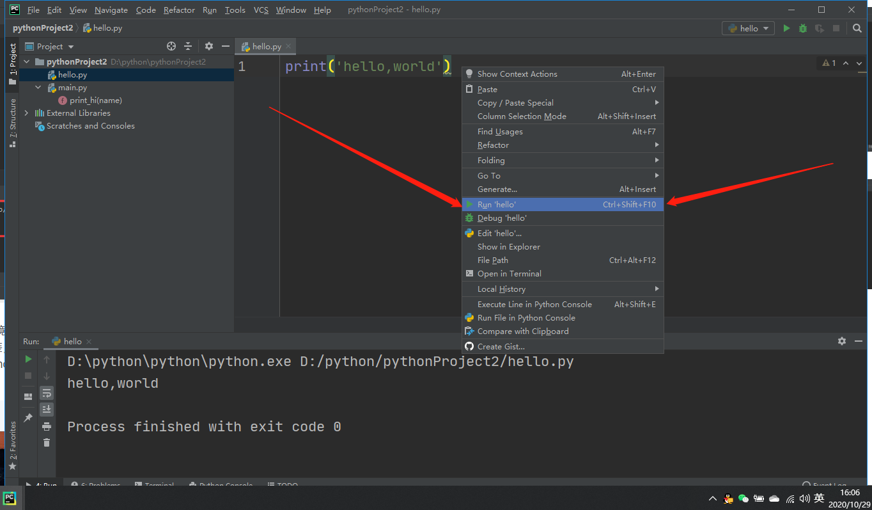Hide the Project panel with the minus icon
The image size is (872, 510).
225,46
